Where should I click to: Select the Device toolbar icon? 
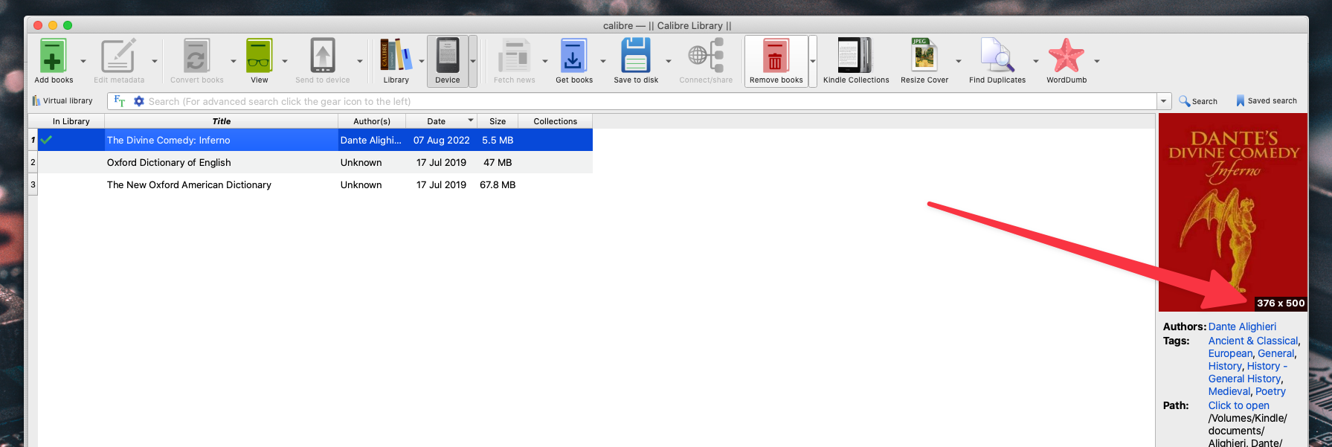[x=448, y=56]
